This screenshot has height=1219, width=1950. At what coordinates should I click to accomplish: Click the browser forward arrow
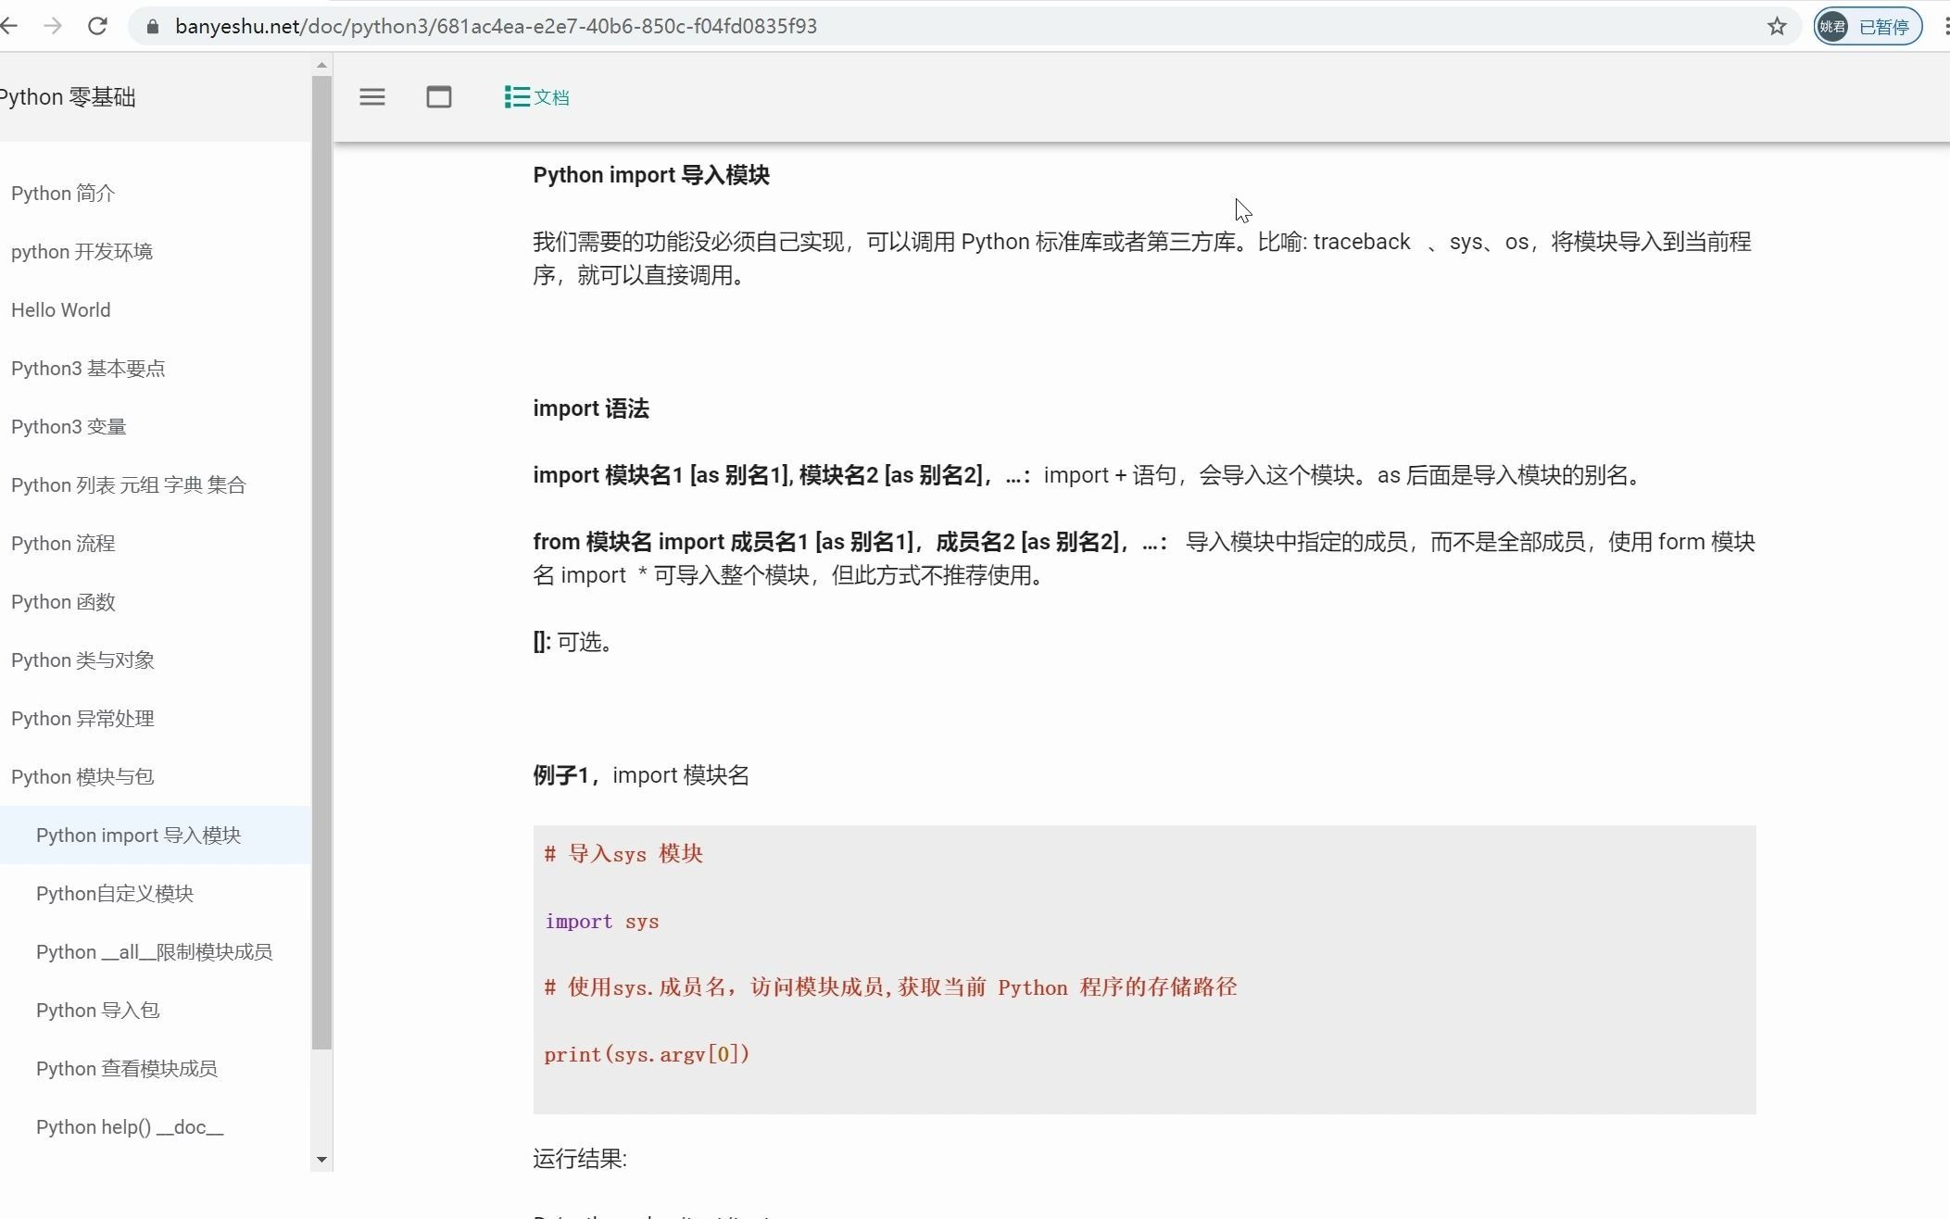tap(53, 26)
